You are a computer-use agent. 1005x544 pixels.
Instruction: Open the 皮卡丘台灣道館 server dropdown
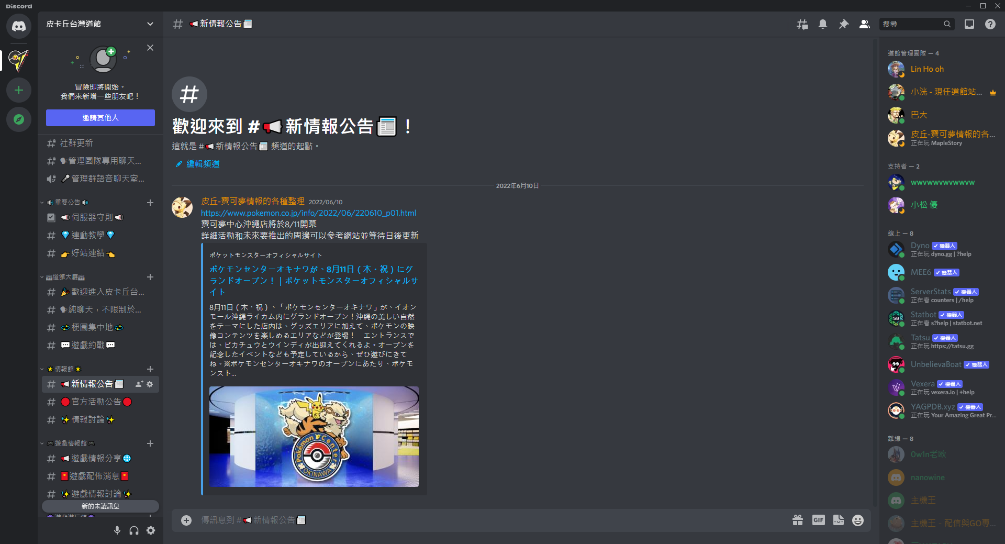tap(100, 24)
